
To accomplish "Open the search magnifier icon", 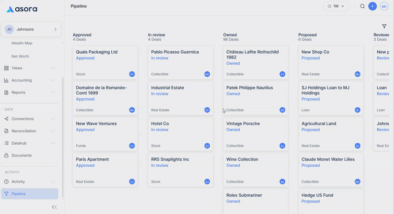I will (x=362, y=6).
